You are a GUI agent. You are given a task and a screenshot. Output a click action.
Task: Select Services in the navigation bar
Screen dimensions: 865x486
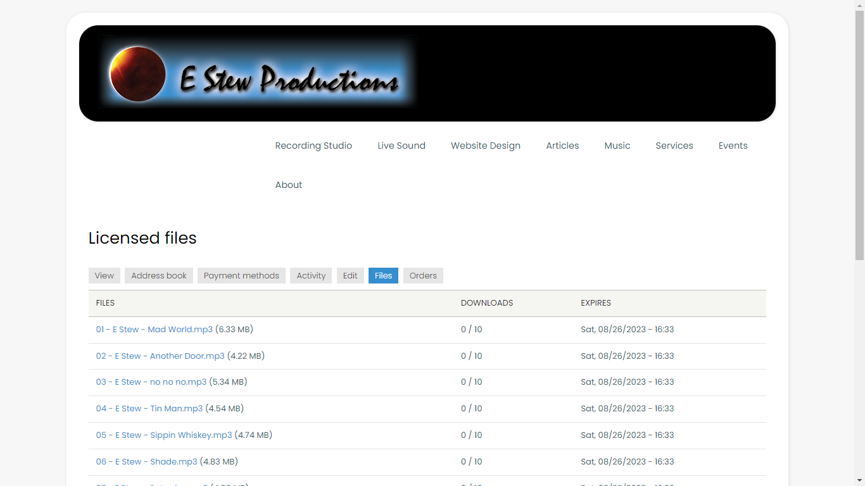pos(674,146)
